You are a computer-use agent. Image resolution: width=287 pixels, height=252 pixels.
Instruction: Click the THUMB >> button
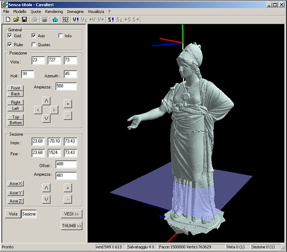pos(72,226)
